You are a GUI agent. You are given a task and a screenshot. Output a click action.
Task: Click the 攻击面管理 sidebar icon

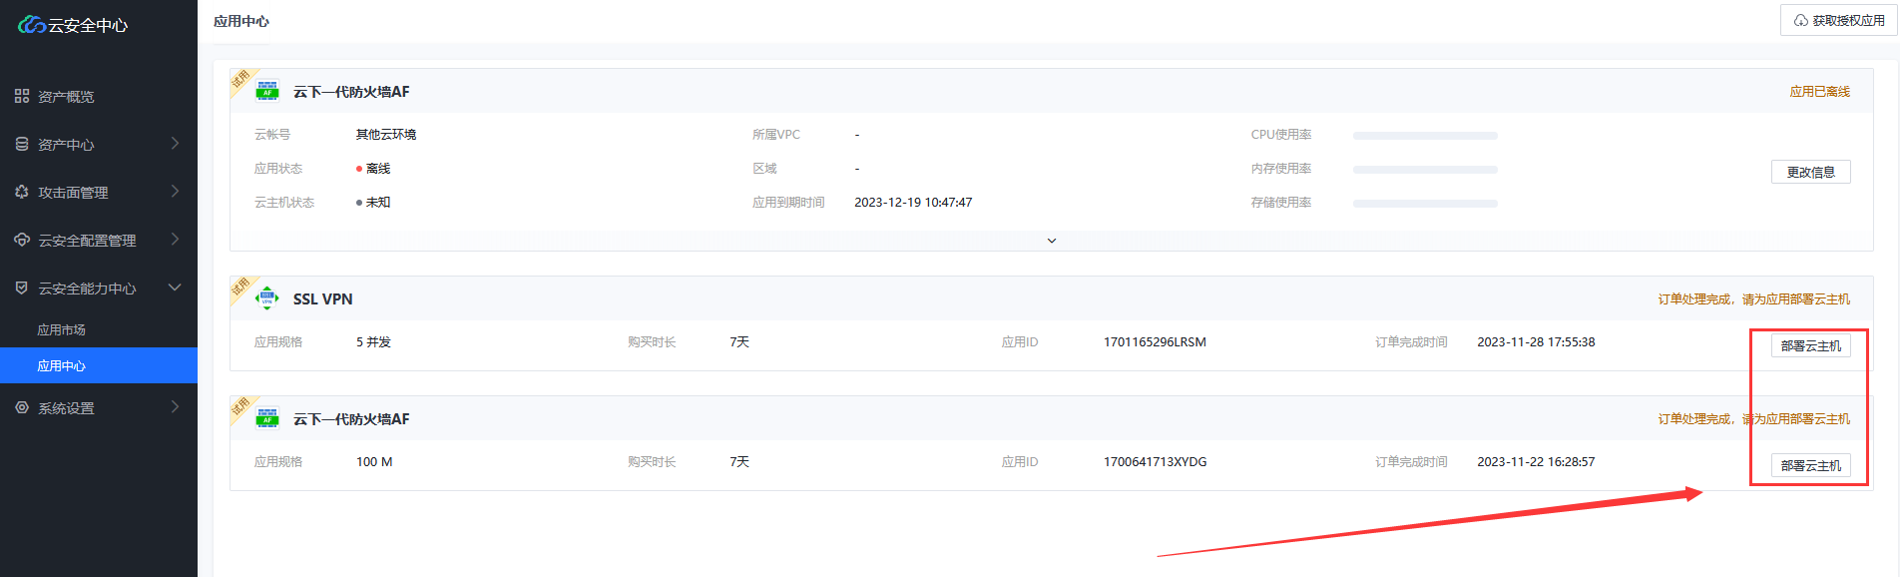coord(22,192)
